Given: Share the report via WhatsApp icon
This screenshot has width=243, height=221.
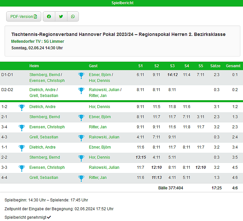Looking at the screenshot, I should pyautogui.click(x=73, y=17).
